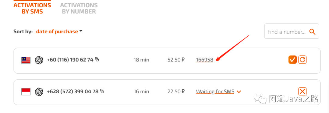Confirm activation with orange checkmark
Viewport: 329px width, 113px height.
click(292, 60)
